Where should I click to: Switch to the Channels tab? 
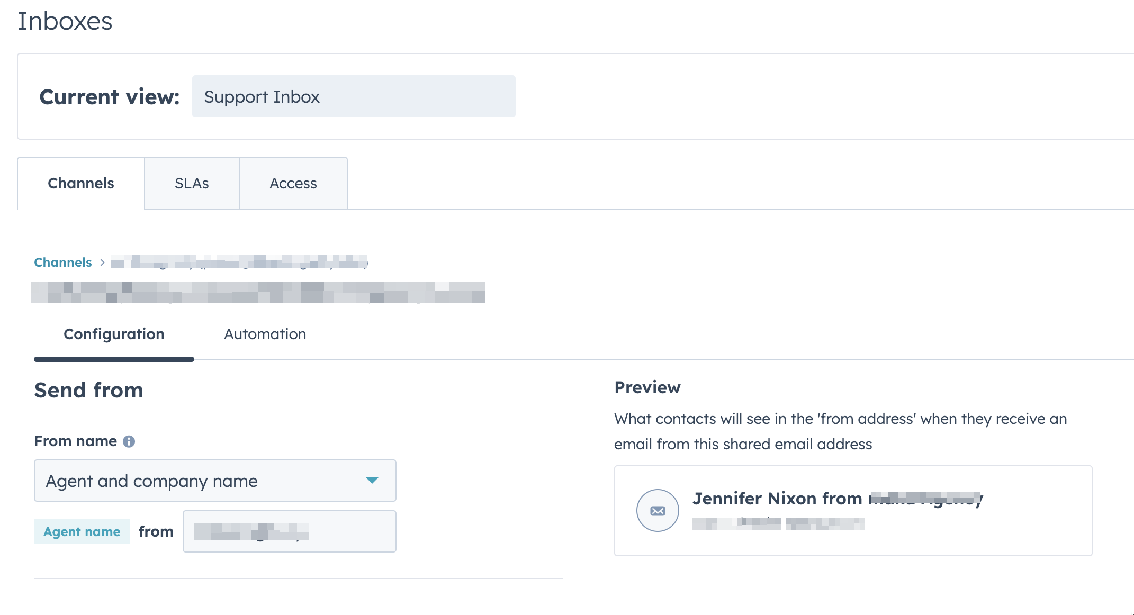pos(80,183)
